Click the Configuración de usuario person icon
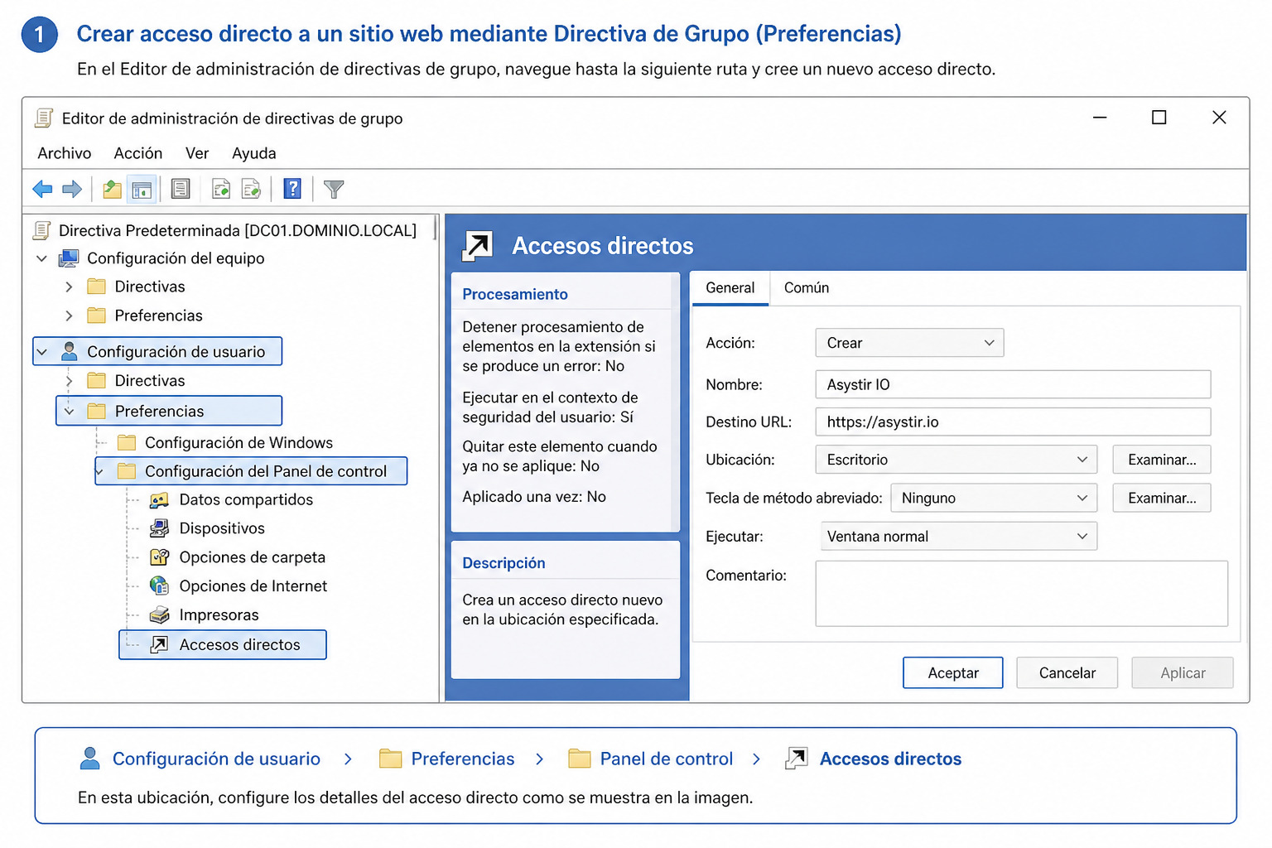Image resolution: width=1272 pixels, height=848 pixels. [x=70, y=351]
